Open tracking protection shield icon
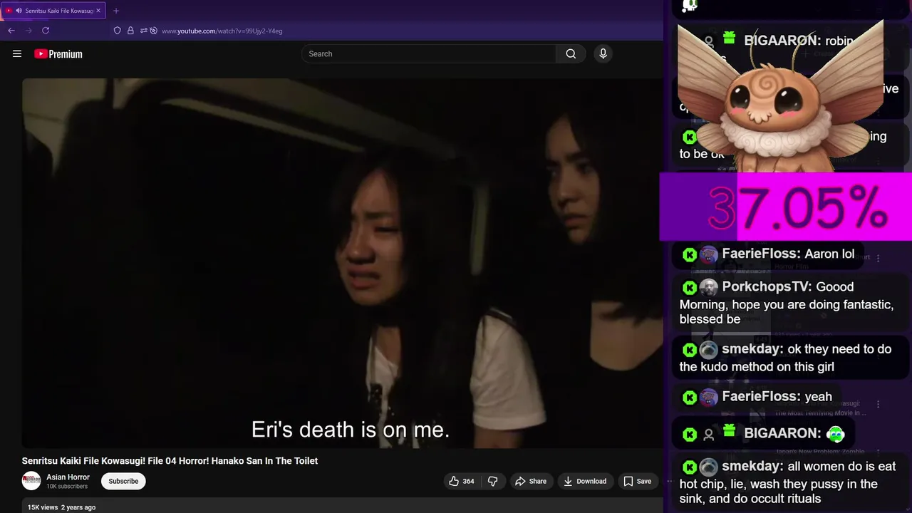 [x=118, y=31]
